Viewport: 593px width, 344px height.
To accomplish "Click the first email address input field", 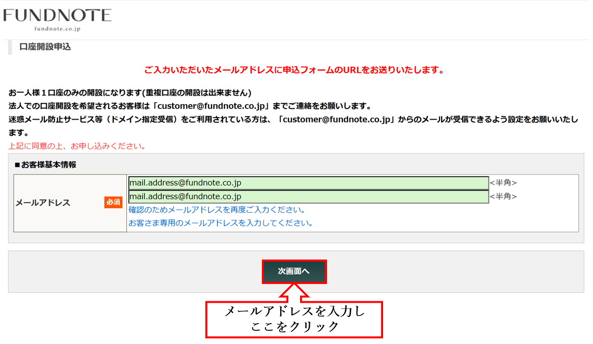I will 309,183.
